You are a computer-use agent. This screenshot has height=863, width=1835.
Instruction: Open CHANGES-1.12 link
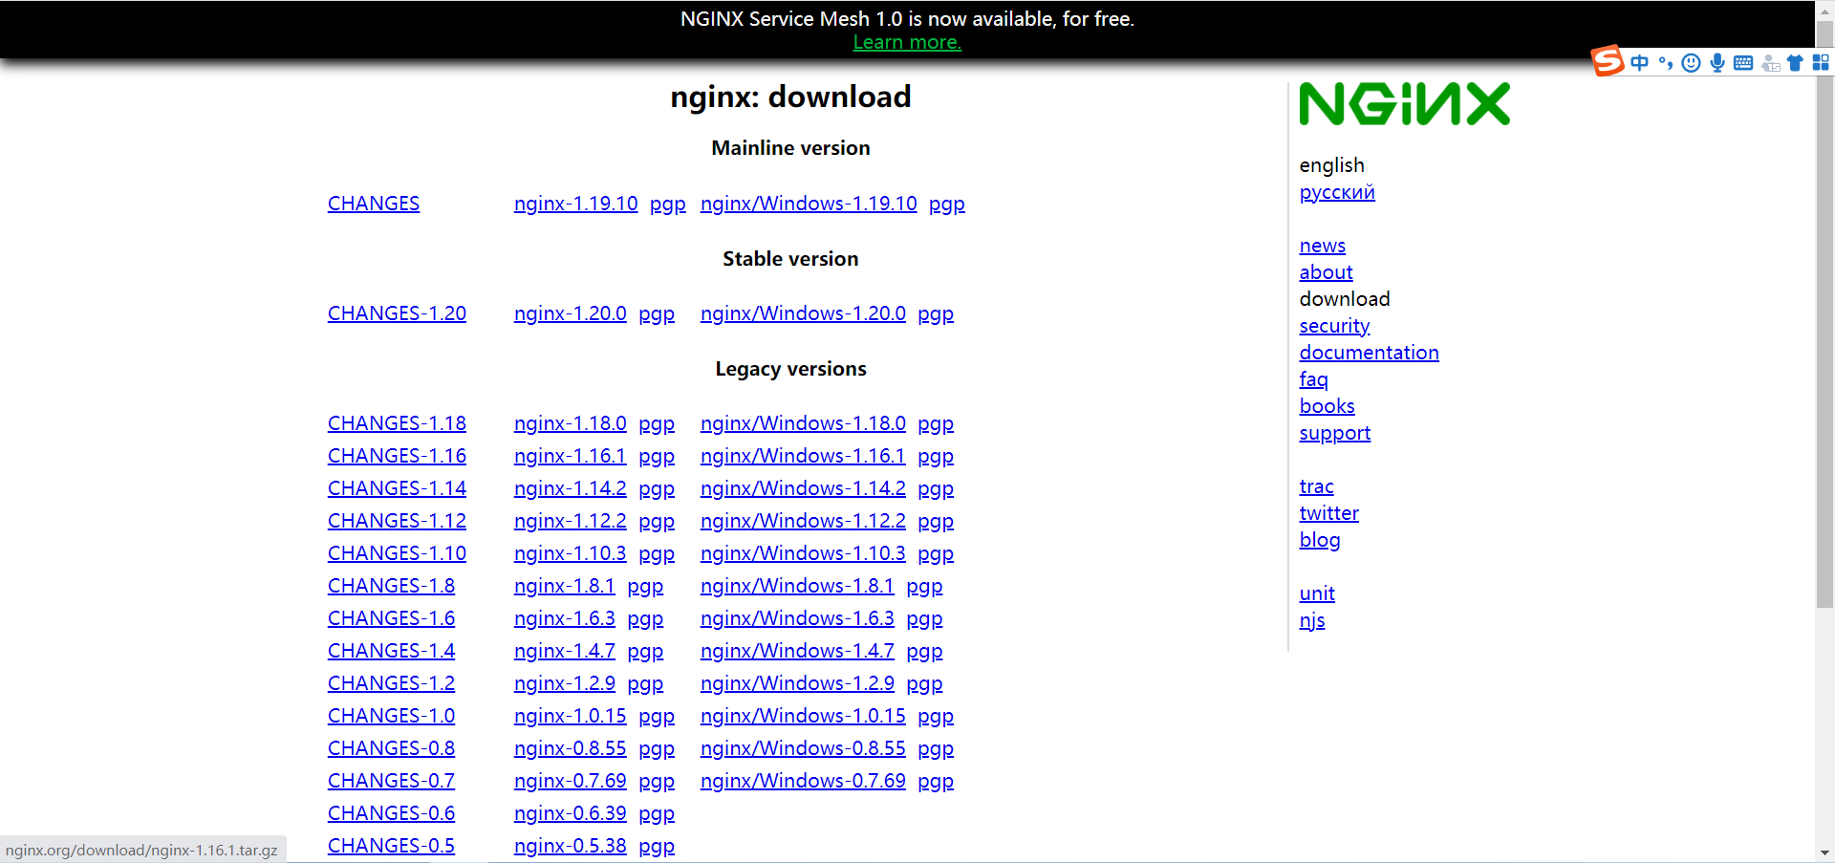point(397,521)
